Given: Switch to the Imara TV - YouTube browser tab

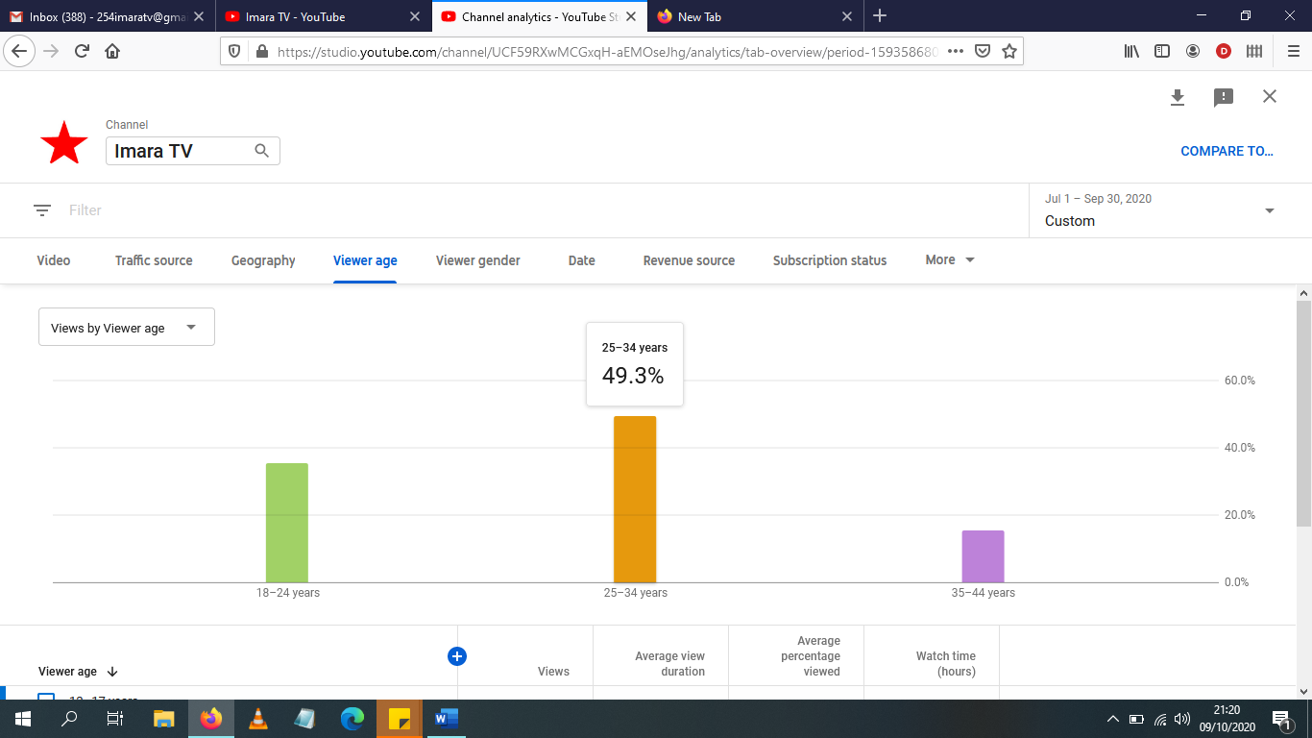Looking at the screenshot, I should point(323,16).
